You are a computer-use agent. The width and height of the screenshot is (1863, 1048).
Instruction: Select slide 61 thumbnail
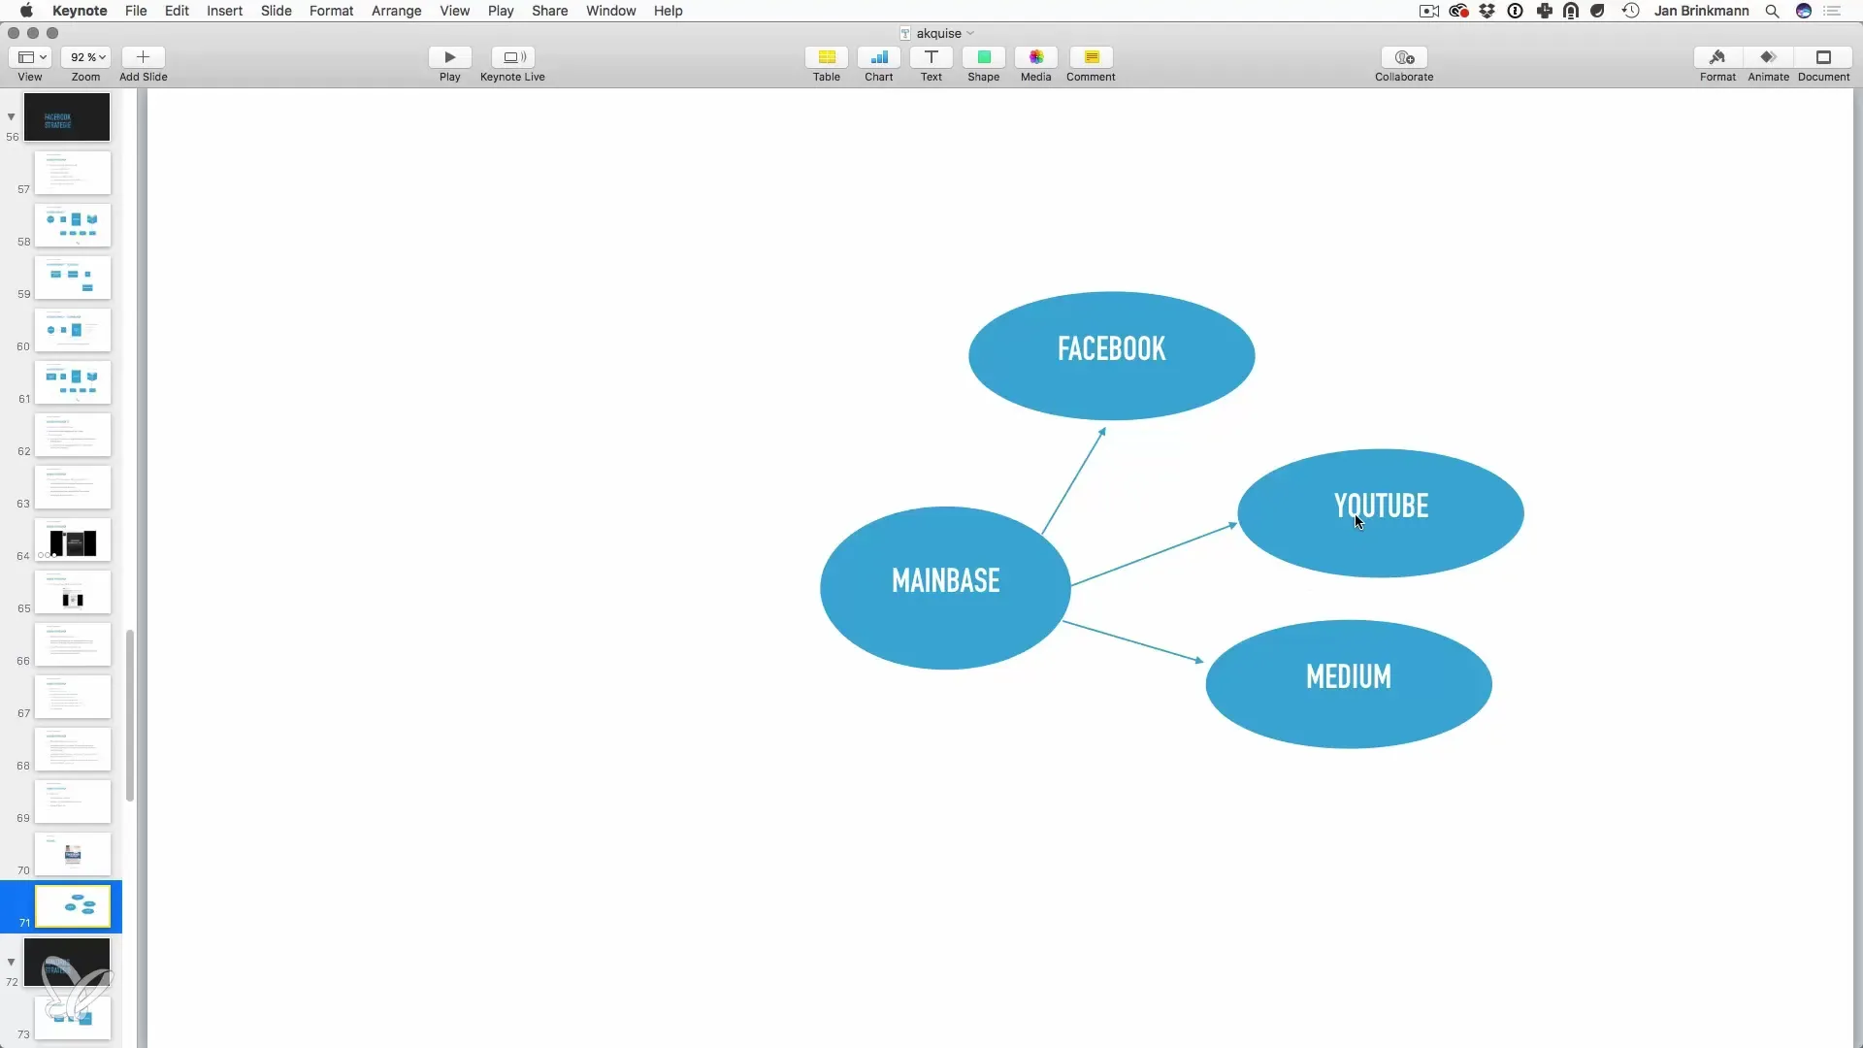point(73,382)
